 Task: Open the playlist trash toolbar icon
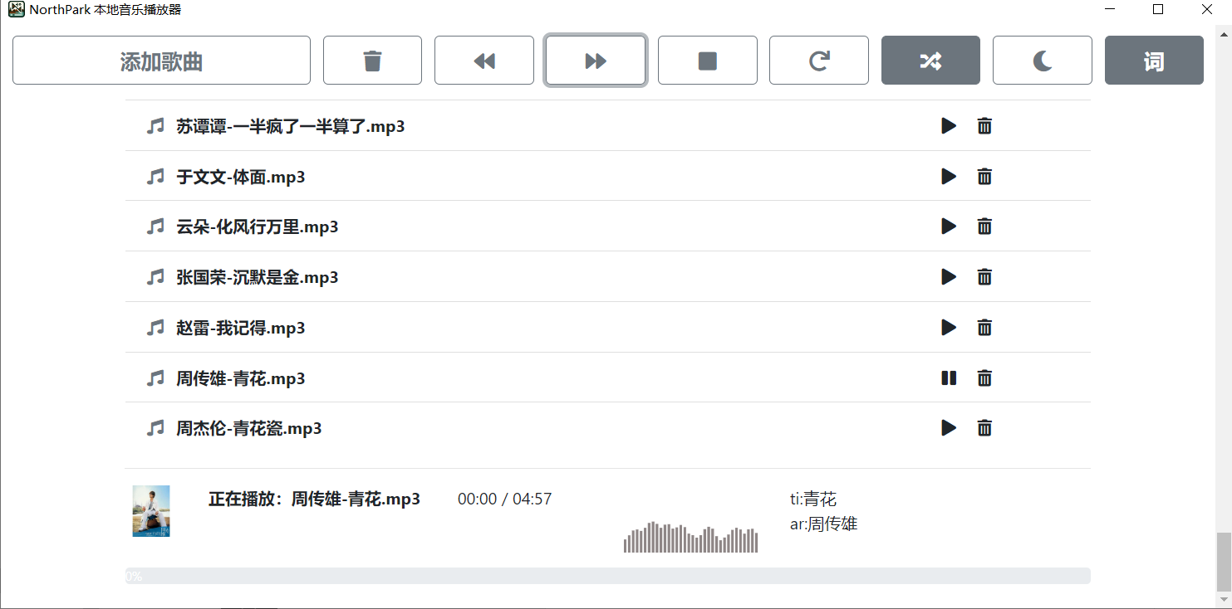[x=372, y=60]
